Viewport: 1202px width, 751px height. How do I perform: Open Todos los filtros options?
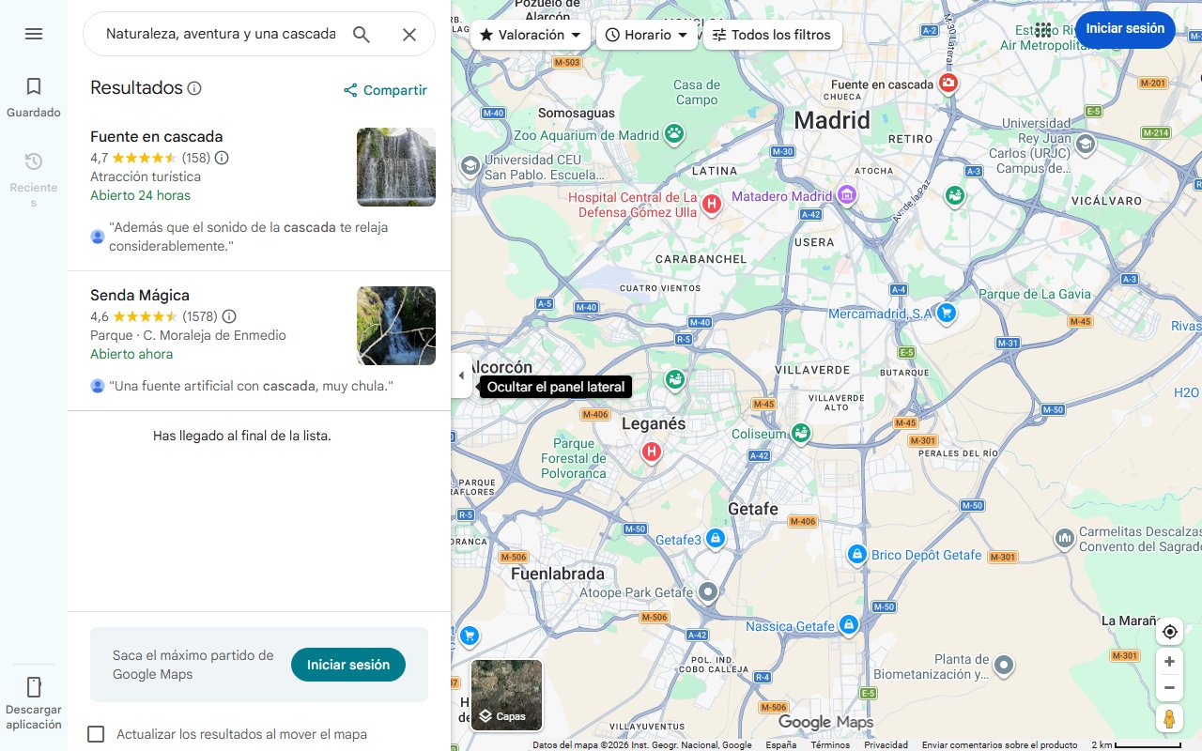pyautogui.click(x=772, y=35)
